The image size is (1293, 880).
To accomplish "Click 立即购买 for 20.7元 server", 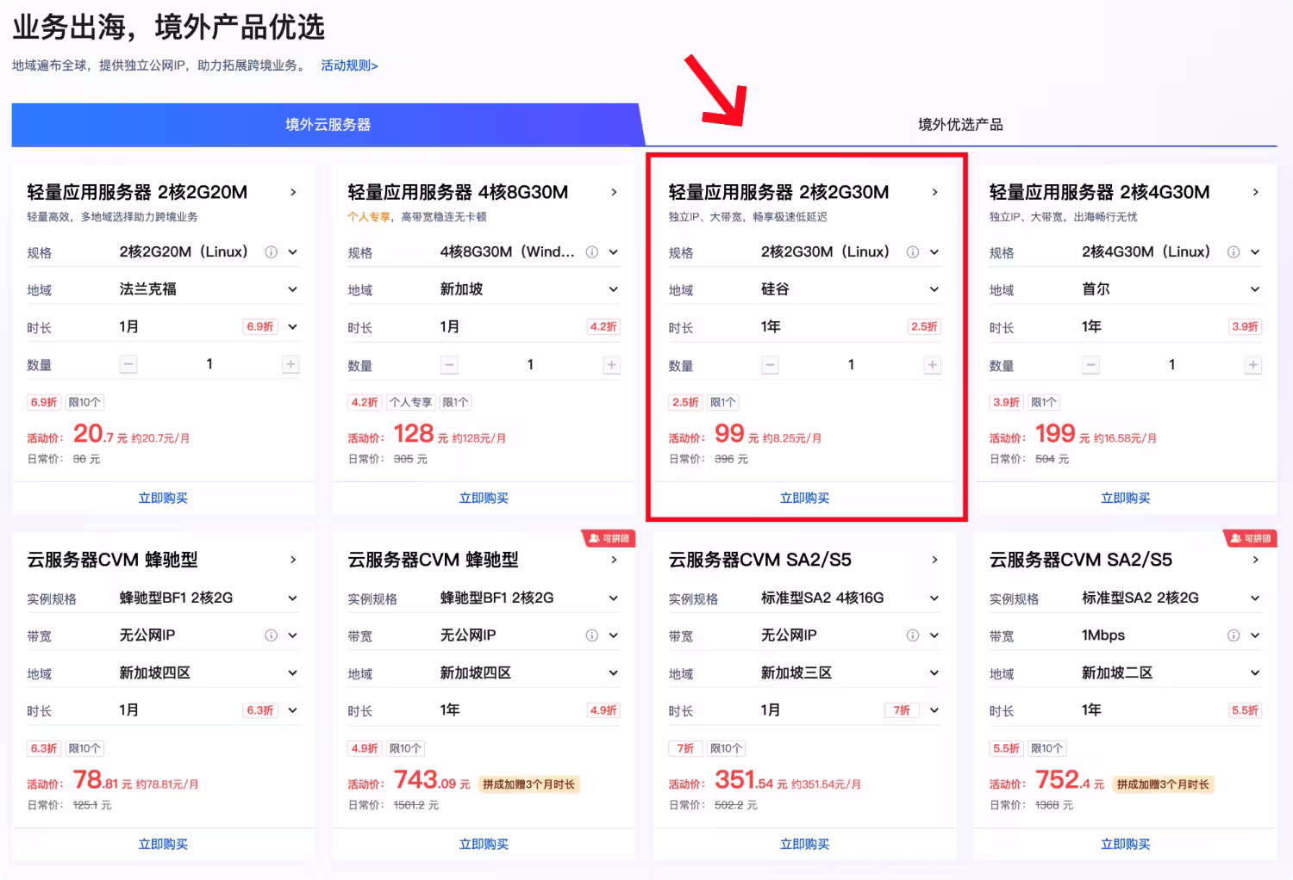I will pyautogui.click(x=163, y=498).
